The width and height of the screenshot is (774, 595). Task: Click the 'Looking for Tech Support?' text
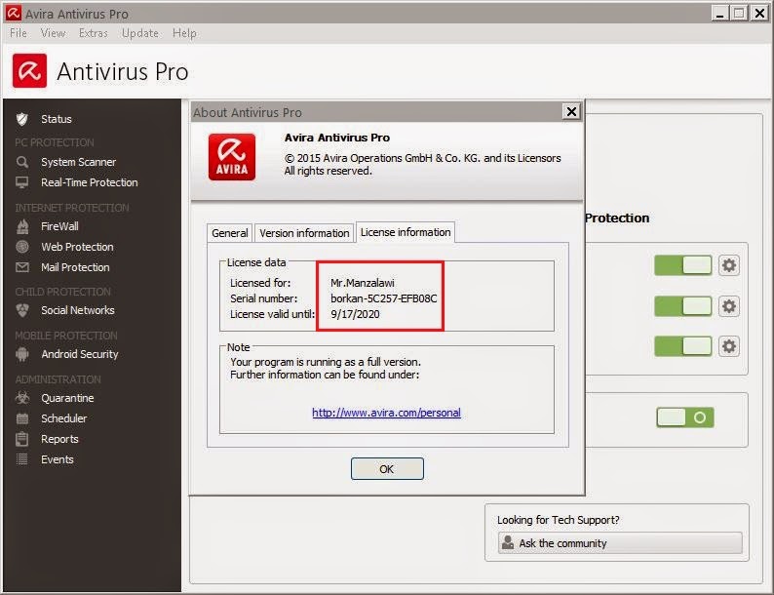[559, 520]
